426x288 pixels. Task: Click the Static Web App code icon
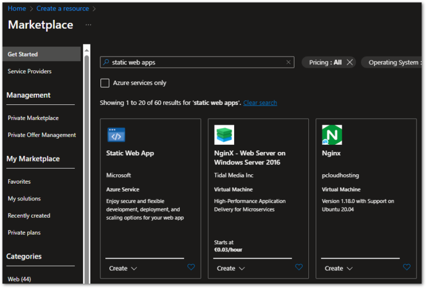116,135
